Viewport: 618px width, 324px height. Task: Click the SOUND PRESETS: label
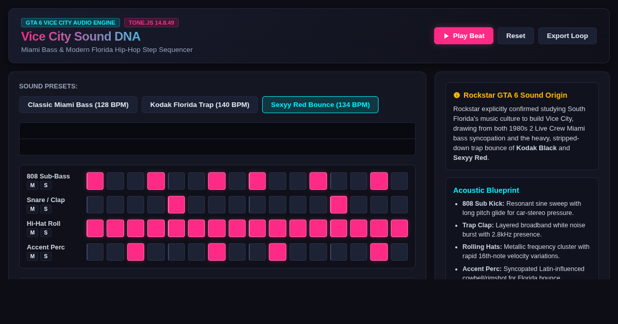48,86
